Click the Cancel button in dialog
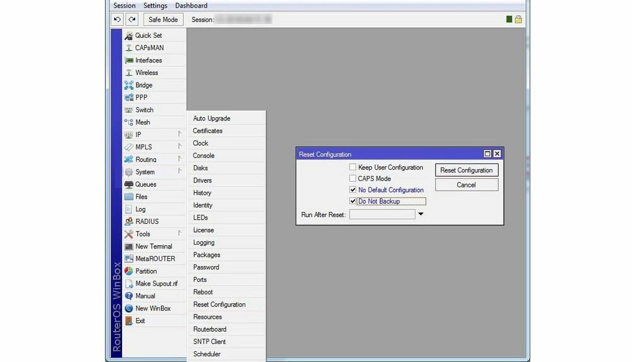Screen dimensions: 632x362 (x=466, y=185)
